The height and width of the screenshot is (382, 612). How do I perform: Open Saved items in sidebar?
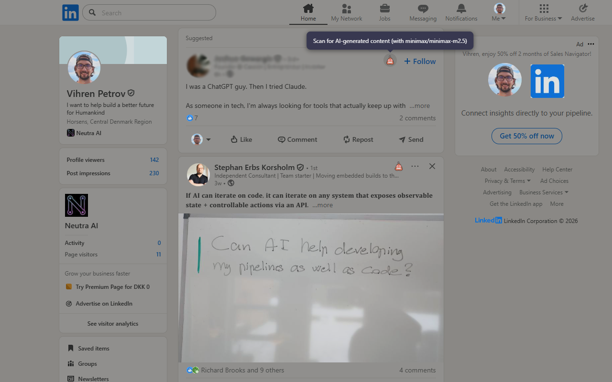pyautogui.click(x=93, y=349)
